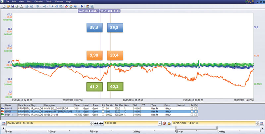This screenshot has width=265, height=134.
Task: Click the red clock current-time icon
Action: (x=164, y=123)
